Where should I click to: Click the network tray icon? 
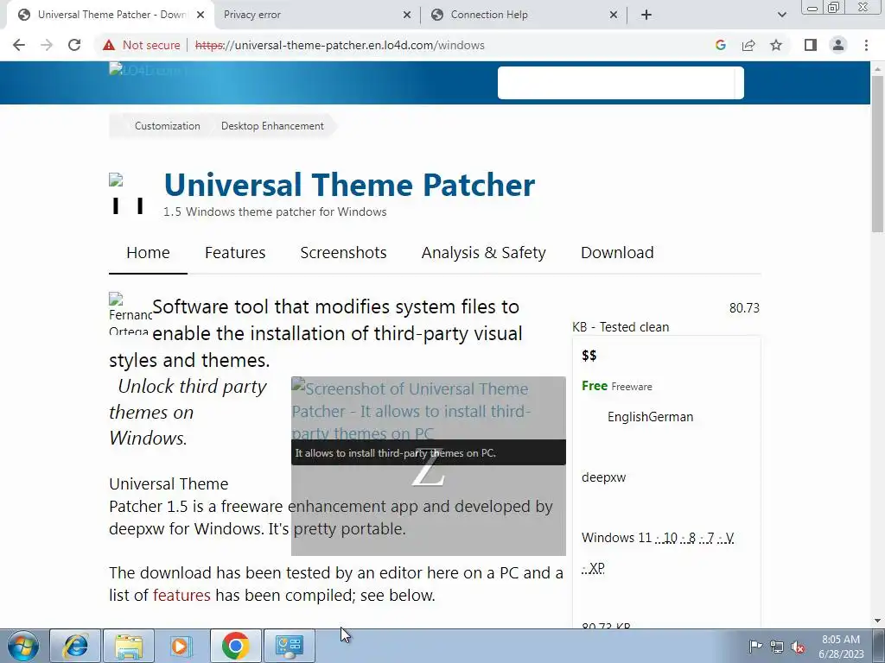(x=777, y=647)
